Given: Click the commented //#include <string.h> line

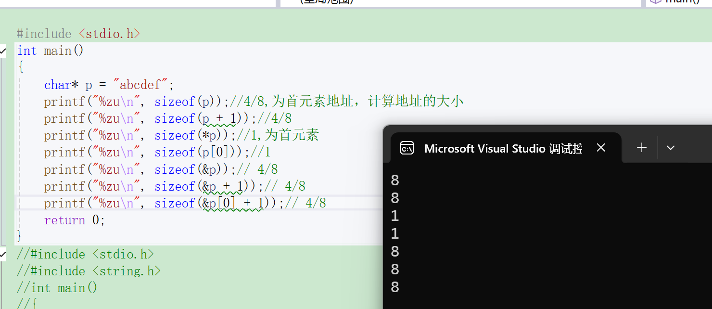Looking at the screenshot, I should (x=89, y=271).
